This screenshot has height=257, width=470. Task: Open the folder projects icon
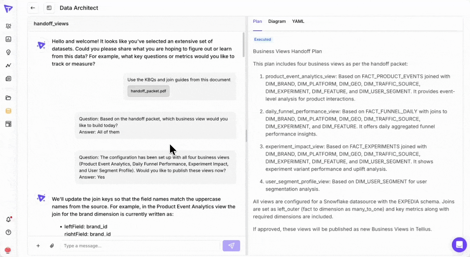coord(9,98)
